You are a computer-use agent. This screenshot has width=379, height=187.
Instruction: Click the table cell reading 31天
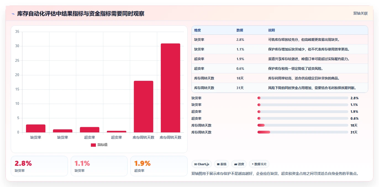click(x=240, y=88)
